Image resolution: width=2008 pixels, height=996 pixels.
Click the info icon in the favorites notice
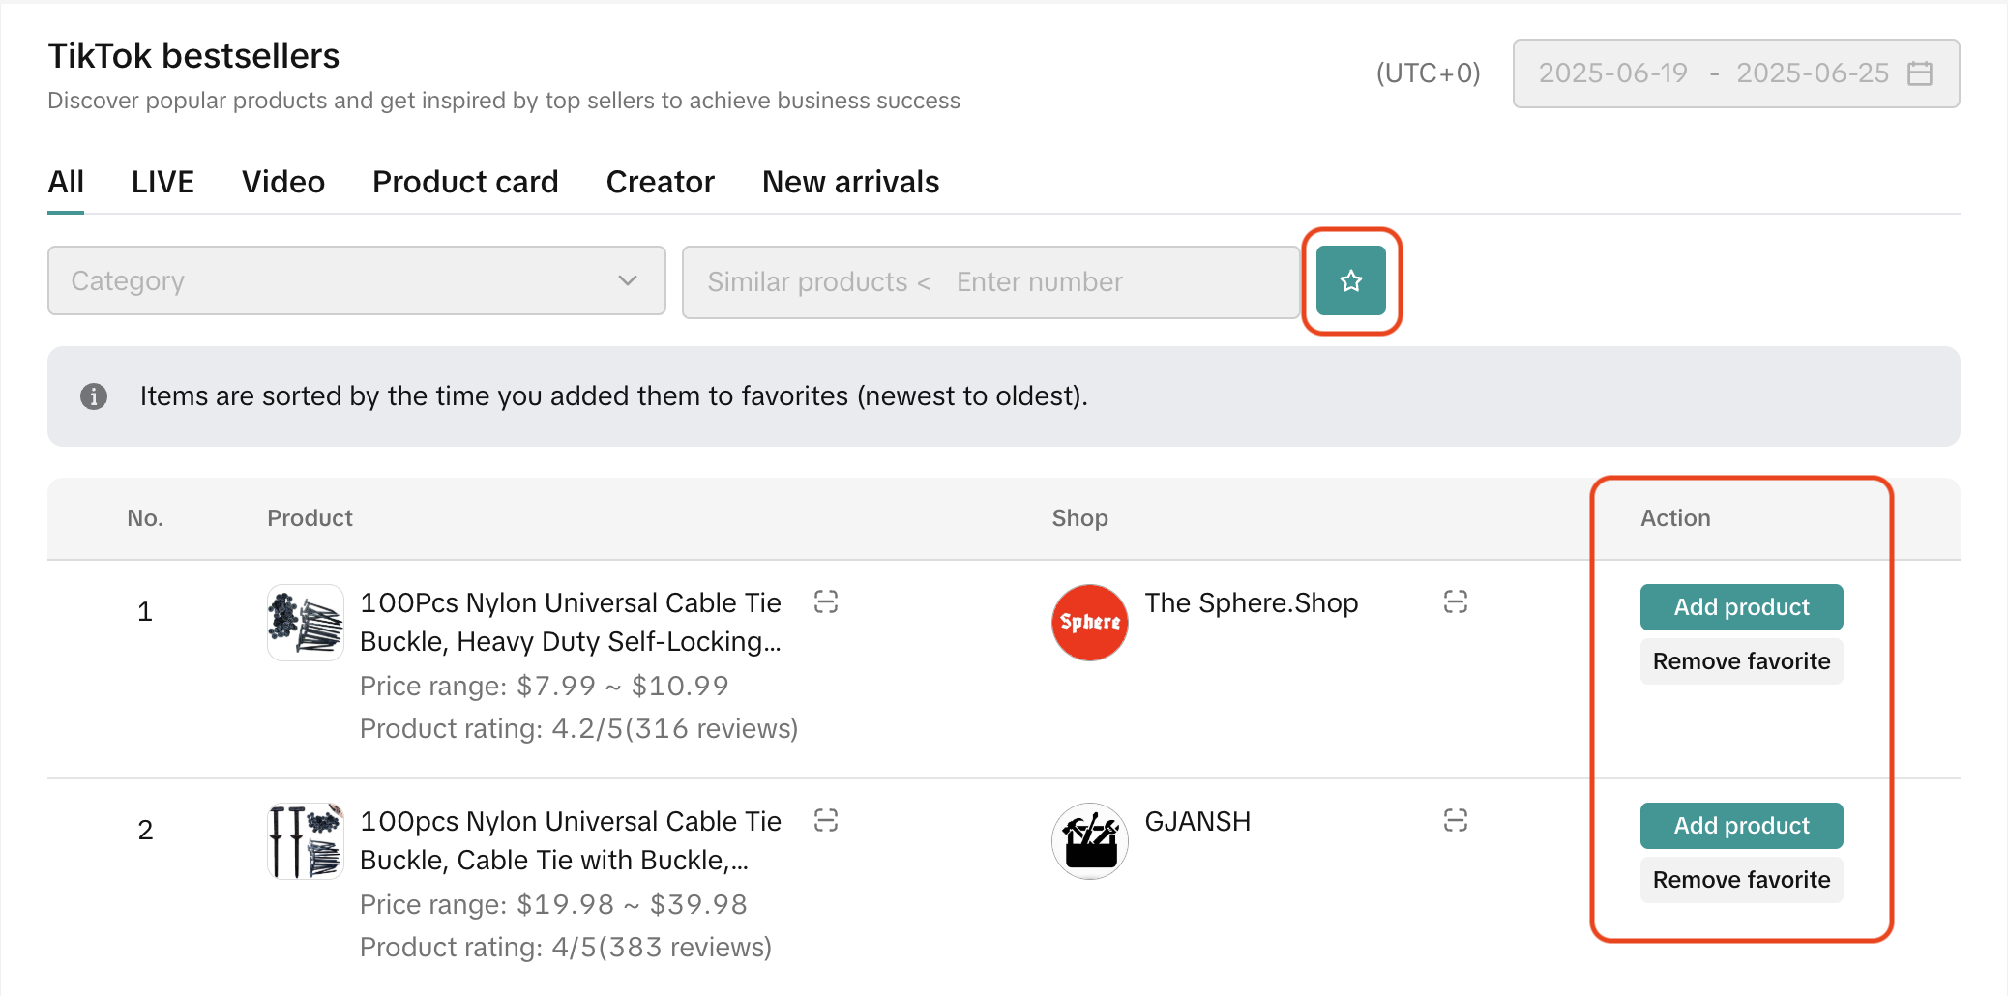pyautogui.click(x=94, y=396)
